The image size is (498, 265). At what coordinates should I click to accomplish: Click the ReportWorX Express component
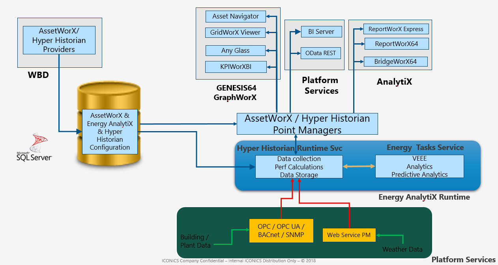click(396, 29)
